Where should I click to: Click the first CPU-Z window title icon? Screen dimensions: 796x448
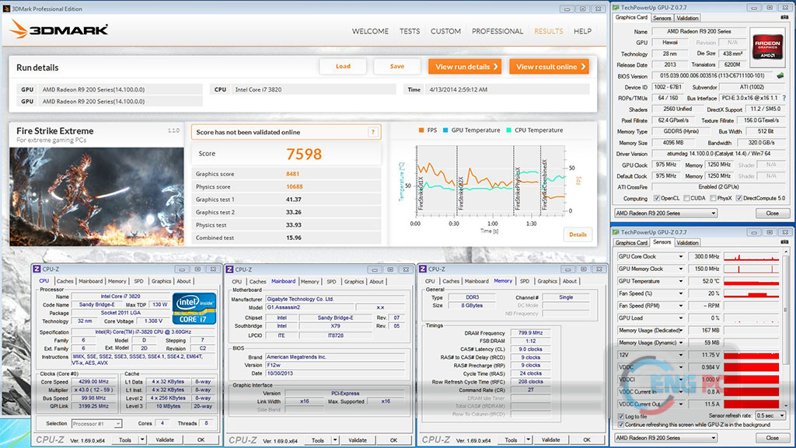[37, 269]
